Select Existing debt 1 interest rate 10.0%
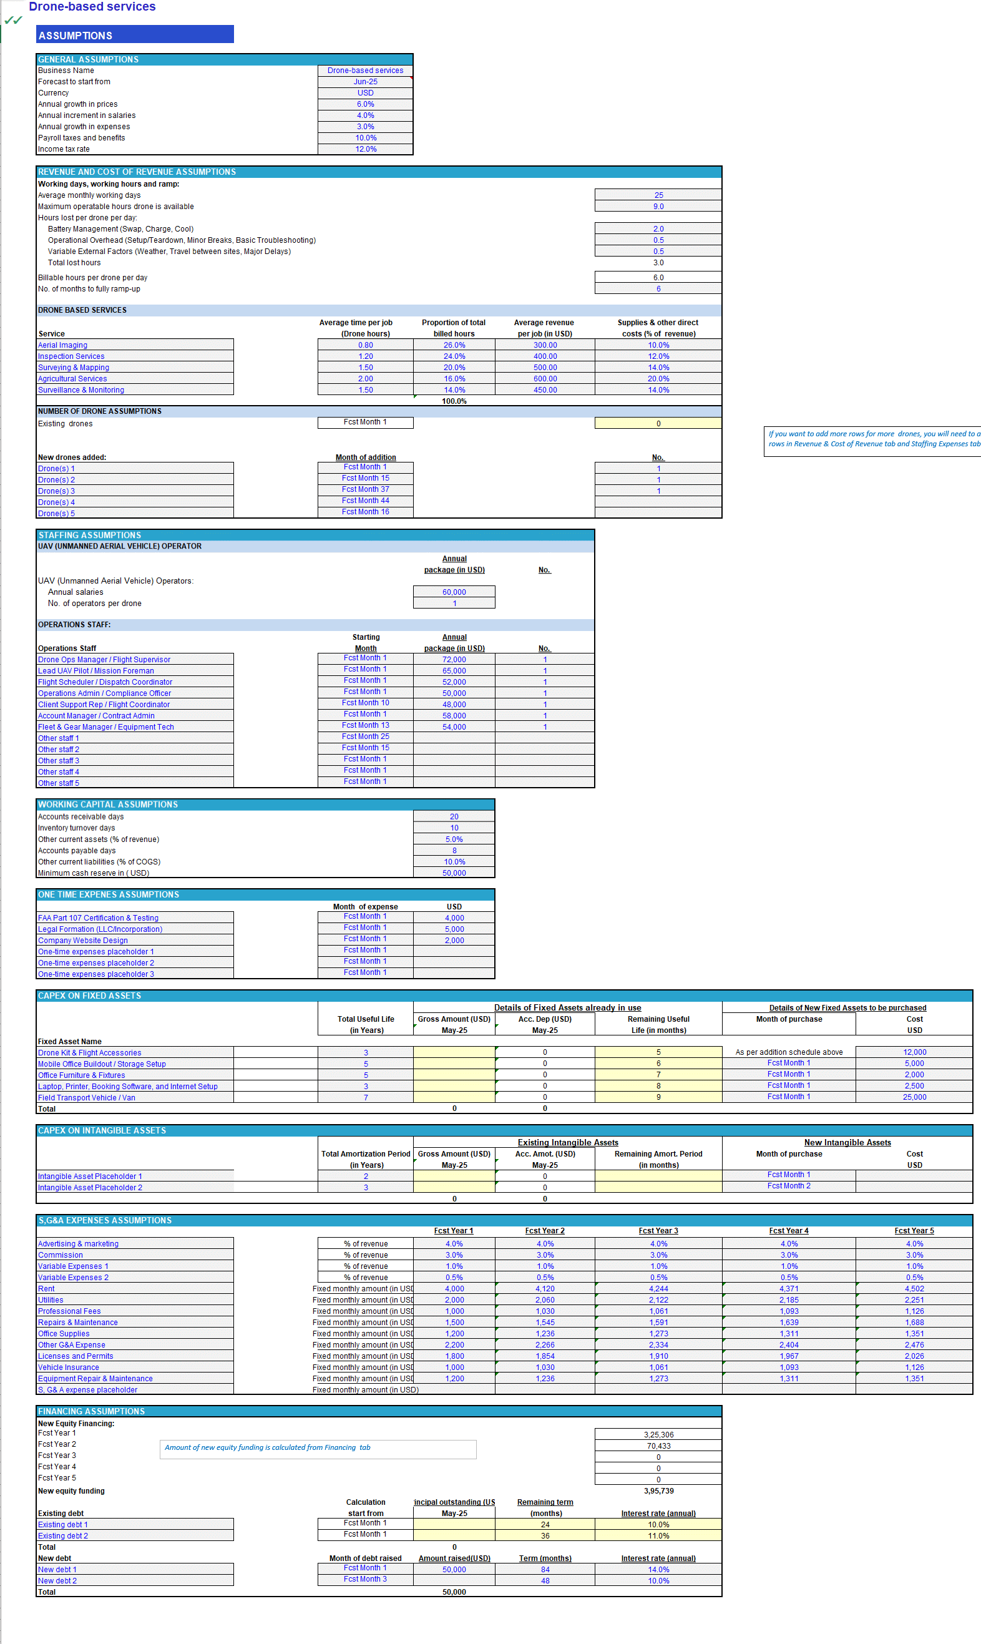The image size is (981, 1644). tap(658, 1525)
